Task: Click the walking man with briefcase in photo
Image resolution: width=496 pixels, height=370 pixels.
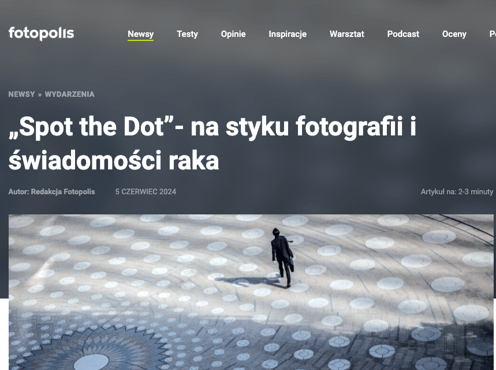Action: point(282,256)
